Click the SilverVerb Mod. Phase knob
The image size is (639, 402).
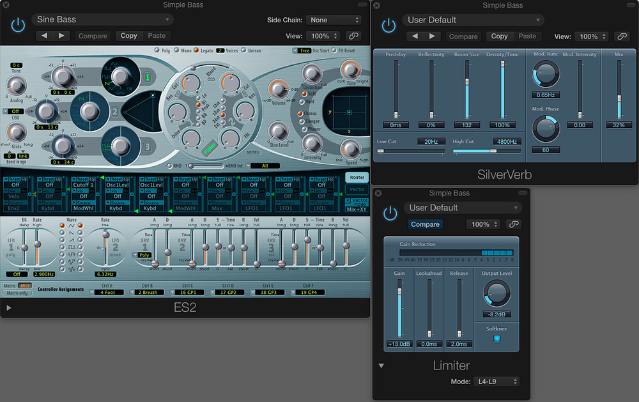click(x=546, y=128)
